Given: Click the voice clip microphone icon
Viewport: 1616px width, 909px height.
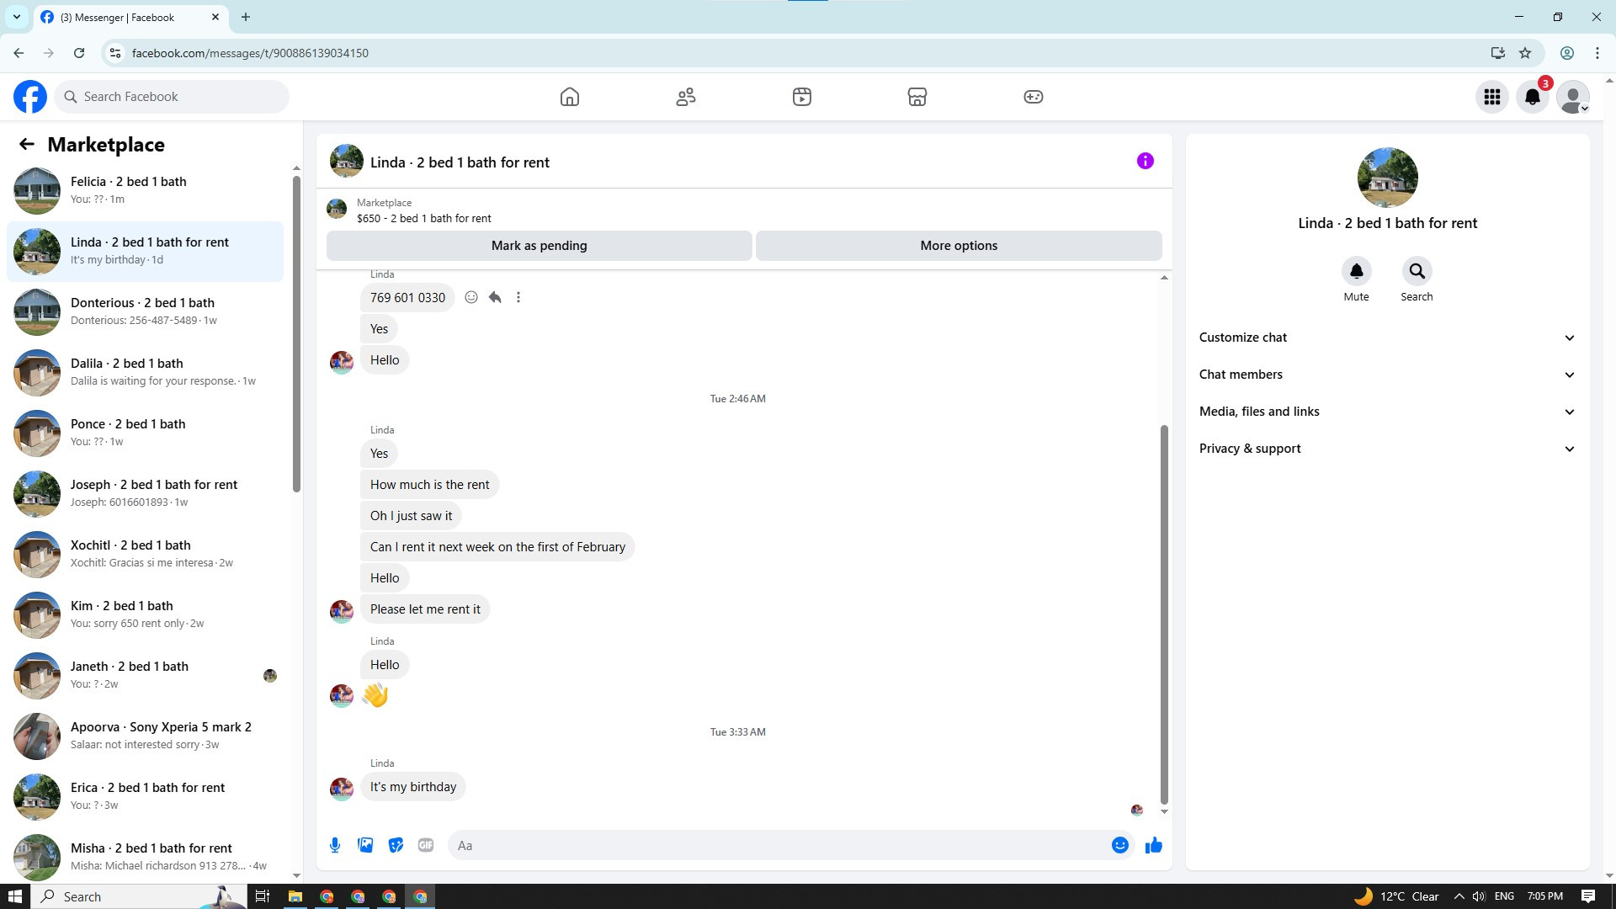Looking at the screenshot, I should point(335,845).
